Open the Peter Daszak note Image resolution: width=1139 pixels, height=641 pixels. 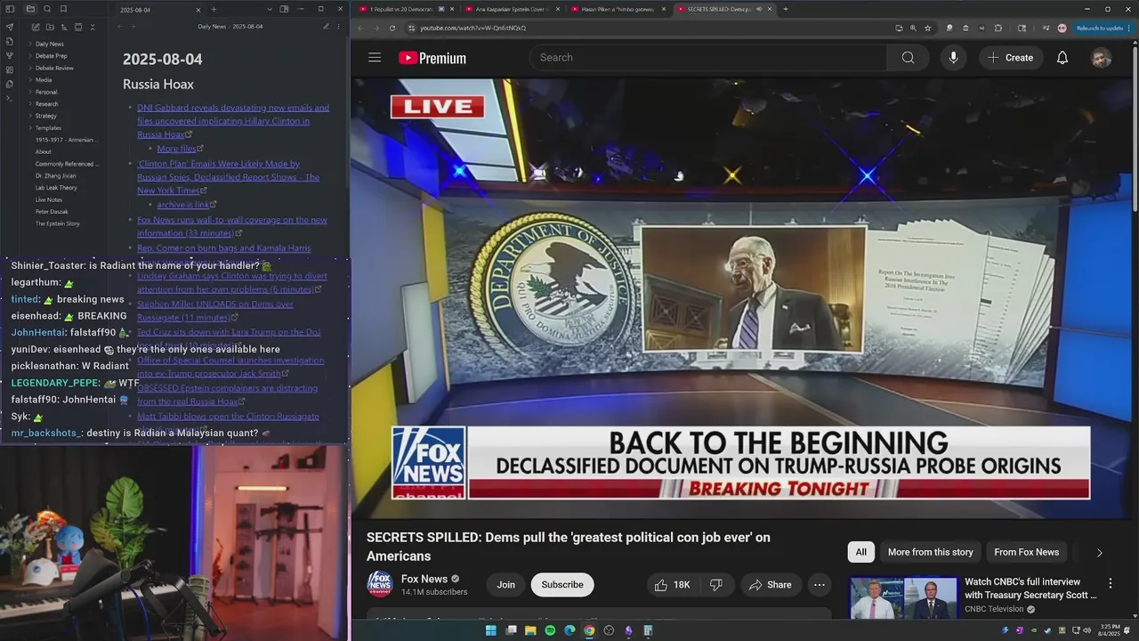(x=52, y=212)
